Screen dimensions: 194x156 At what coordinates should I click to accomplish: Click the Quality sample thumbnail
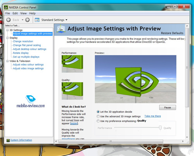(x=72, y=91)
